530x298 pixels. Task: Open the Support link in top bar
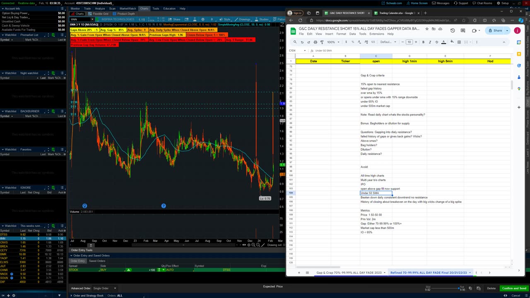461,3
